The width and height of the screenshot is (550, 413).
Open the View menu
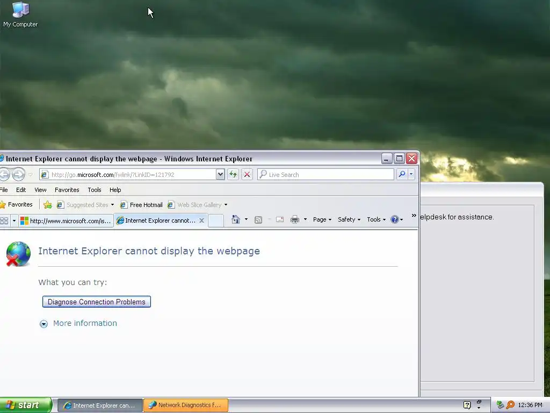pos(40,190)
